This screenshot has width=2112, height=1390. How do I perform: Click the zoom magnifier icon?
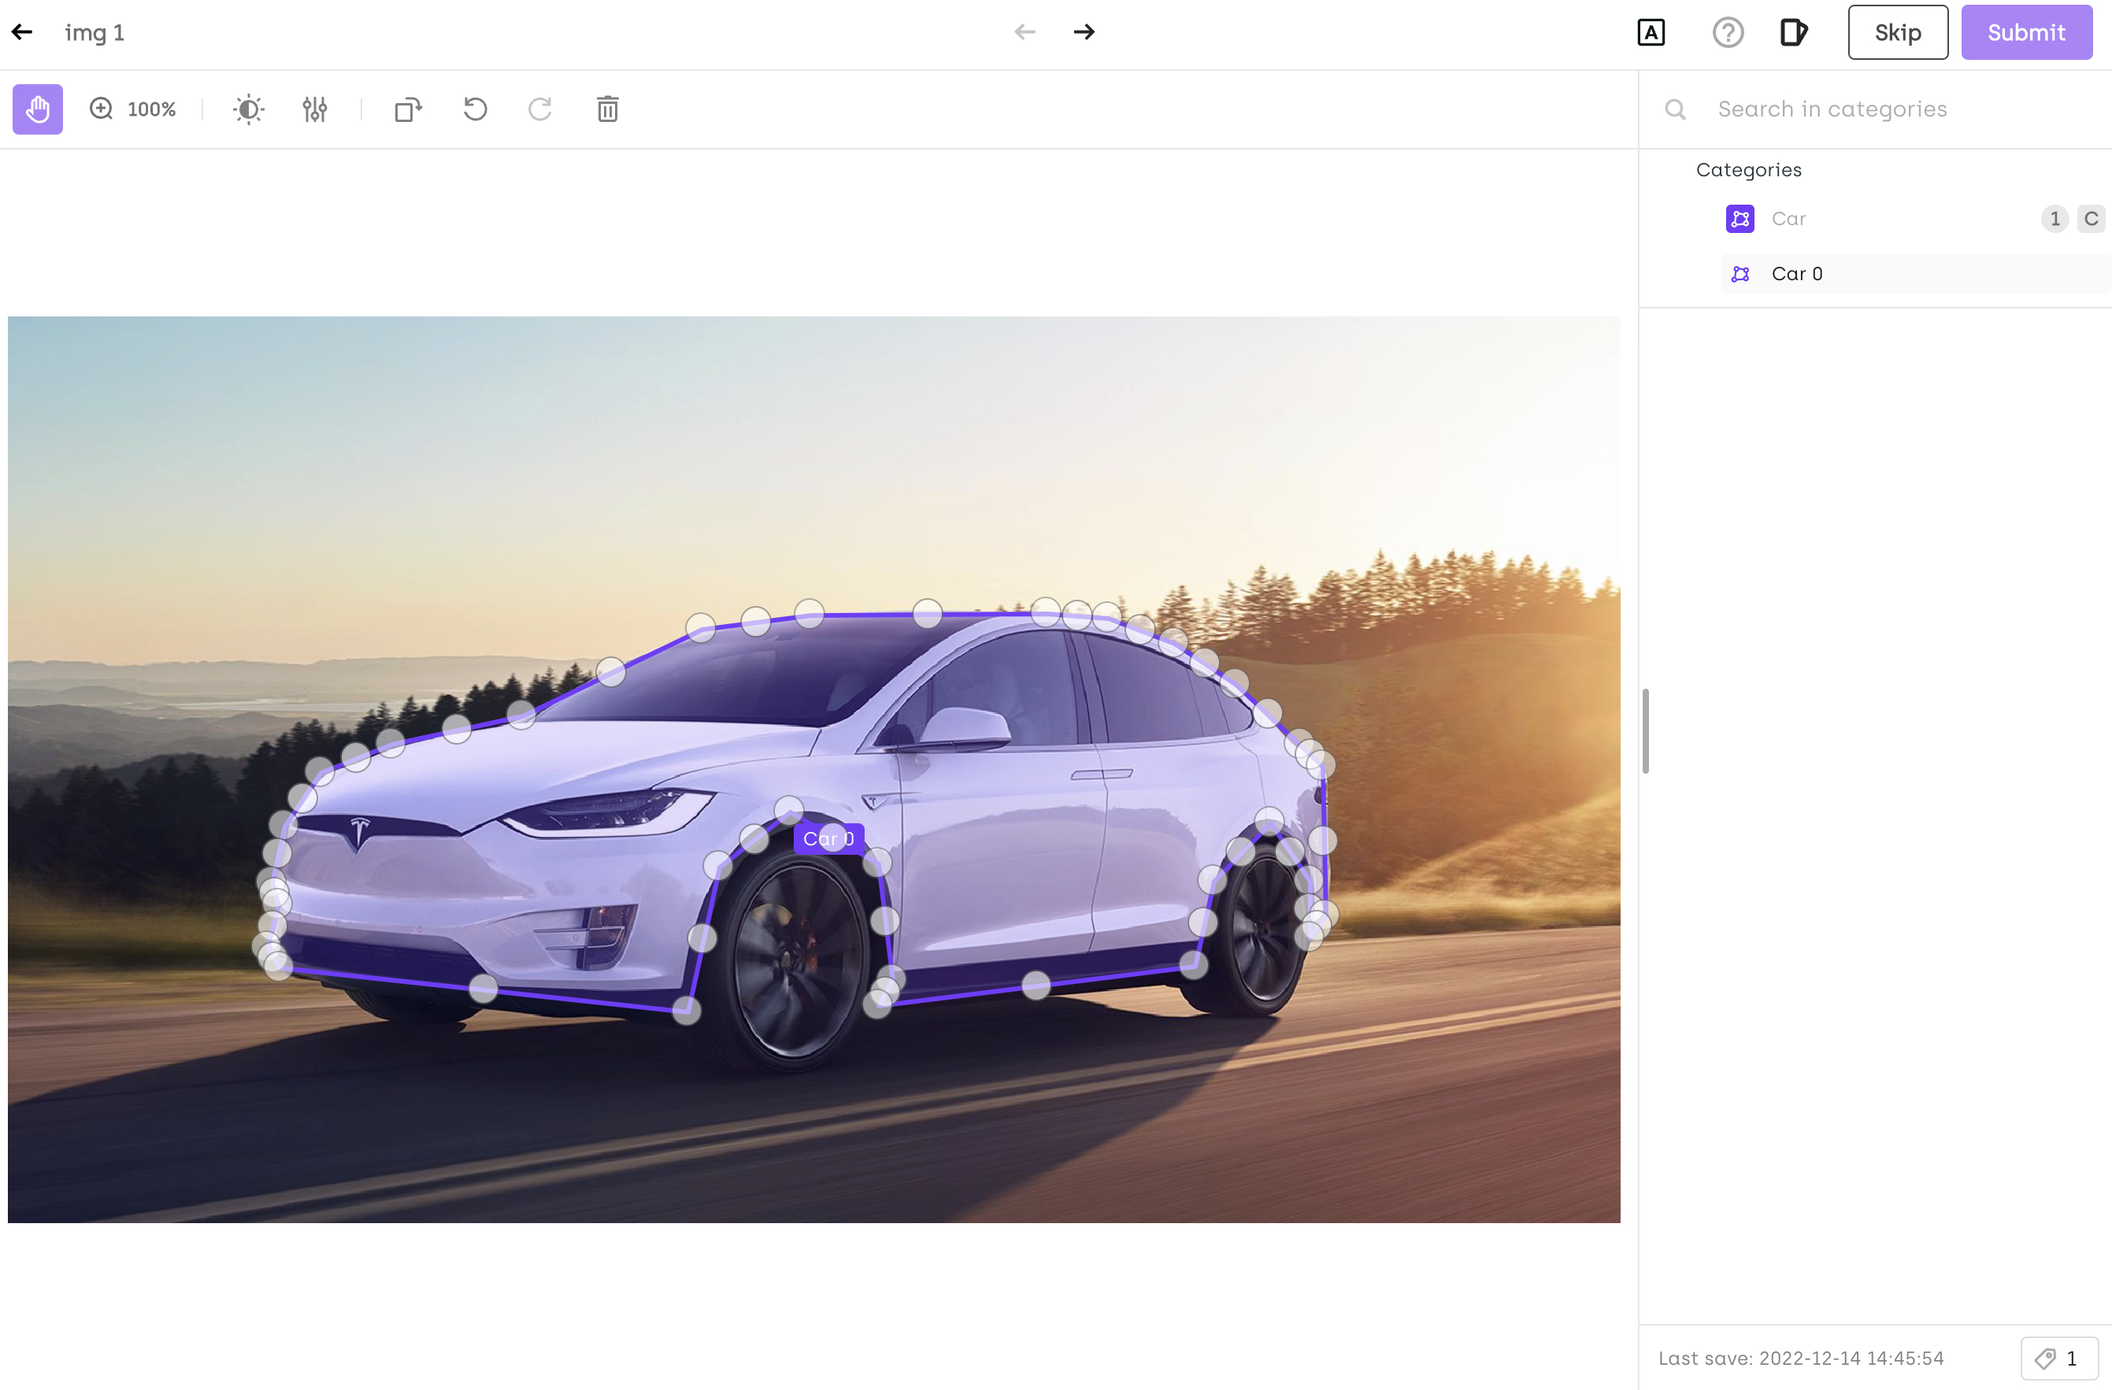[101, 109]
